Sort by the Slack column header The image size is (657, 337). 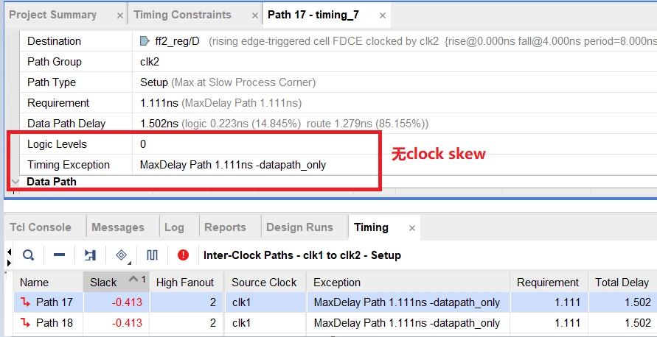[x=104, y=282]
